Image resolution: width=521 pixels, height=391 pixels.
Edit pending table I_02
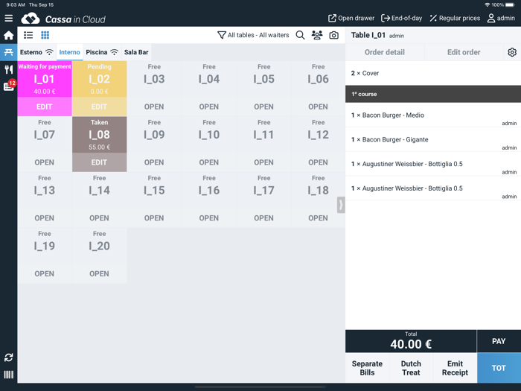coord(99,107)
